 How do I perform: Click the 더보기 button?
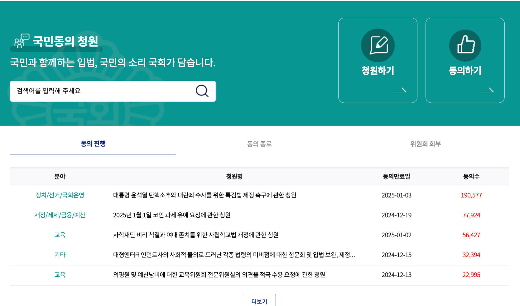(260, 301)
